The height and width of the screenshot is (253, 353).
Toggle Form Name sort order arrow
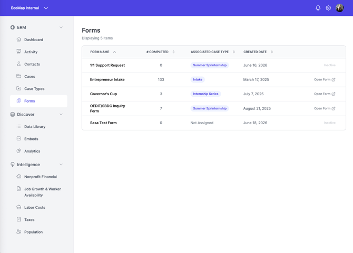(x=114, y=52)
